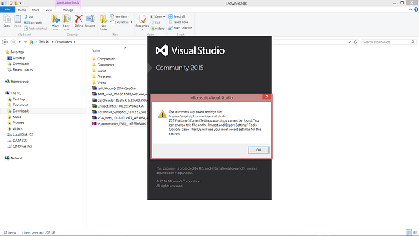
Task: Switch to large icons view in status bar
Action: 415,232
